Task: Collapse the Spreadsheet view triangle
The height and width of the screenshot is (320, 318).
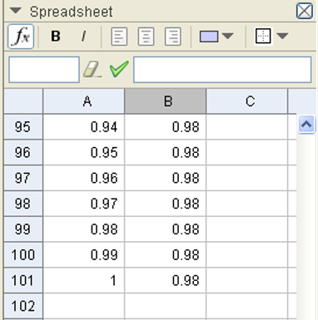Action: (x=16, y=11)
